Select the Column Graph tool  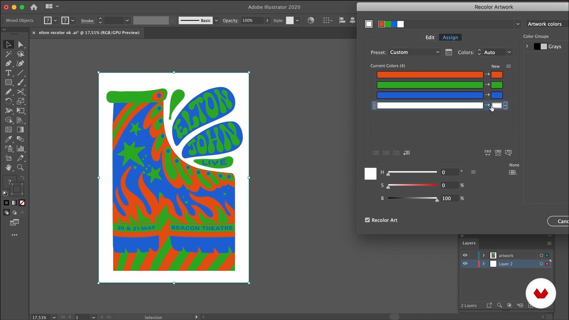click(x=20, y=149)
